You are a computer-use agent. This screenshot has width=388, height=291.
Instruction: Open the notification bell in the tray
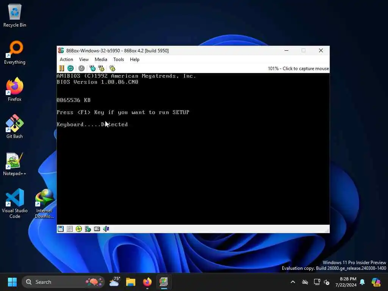click(x=362, y=282)
